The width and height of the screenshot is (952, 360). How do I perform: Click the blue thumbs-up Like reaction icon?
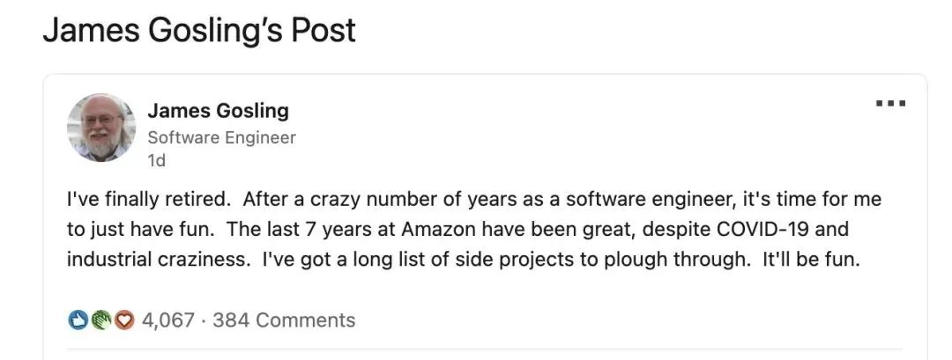[77, 320]
